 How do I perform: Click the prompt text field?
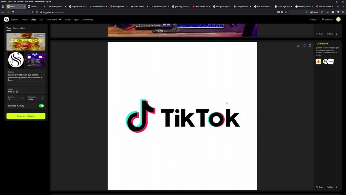click(x=26, y=77)
